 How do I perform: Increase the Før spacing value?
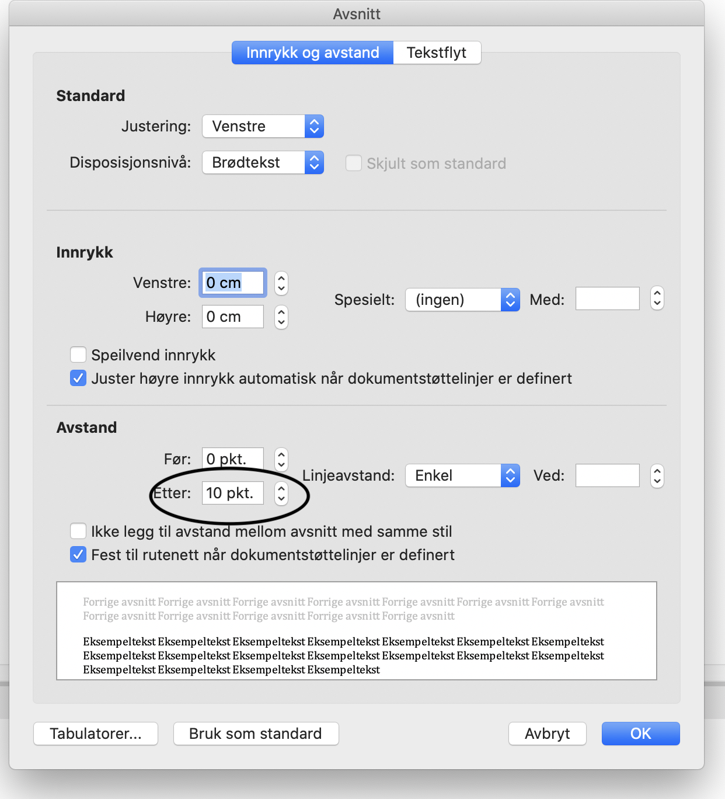tap(281, 455)
